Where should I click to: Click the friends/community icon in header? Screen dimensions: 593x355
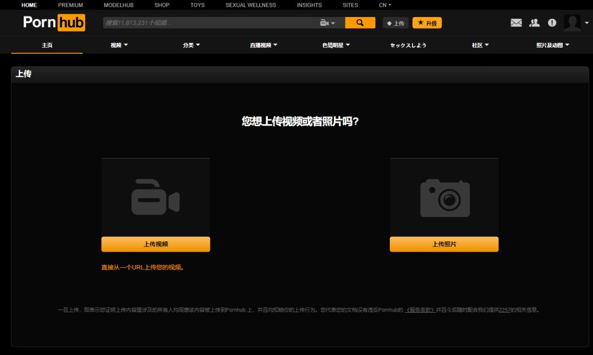point(533,22)
